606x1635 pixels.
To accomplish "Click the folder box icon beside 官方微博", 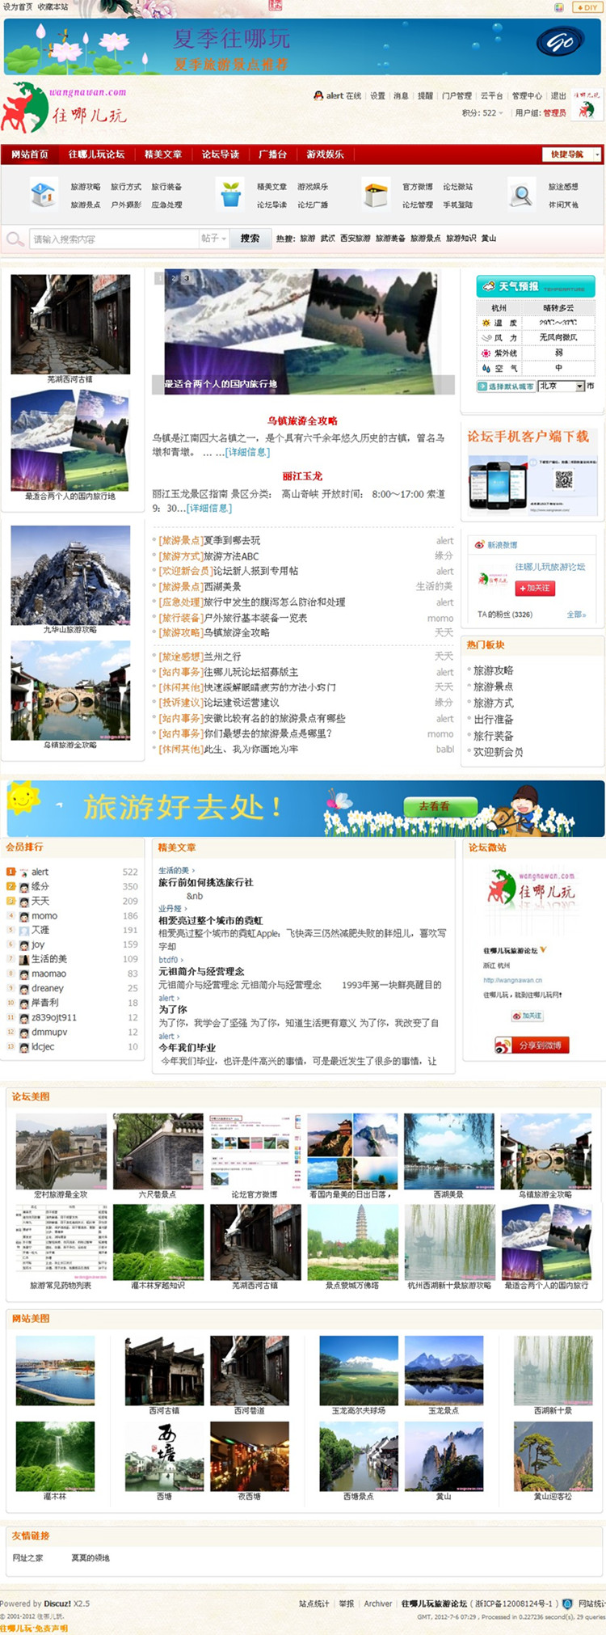I will click(x=376, y=195).
